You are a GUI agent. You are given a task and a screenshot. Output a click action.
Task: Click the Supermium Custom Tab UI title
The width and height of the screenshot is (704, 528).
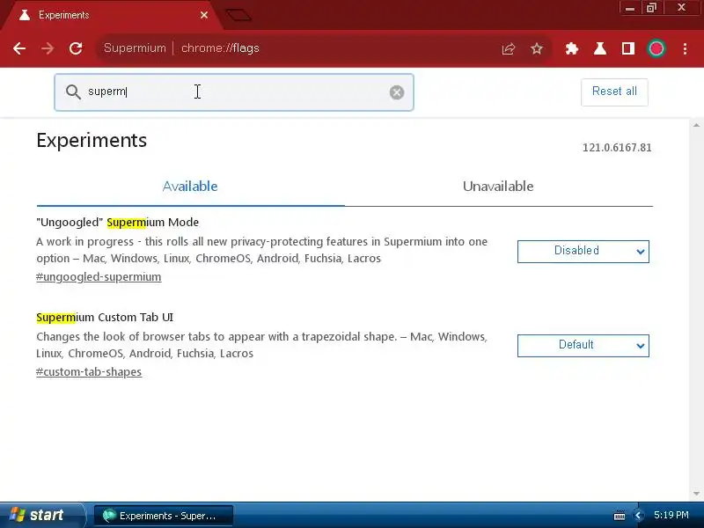click(105, 318)
